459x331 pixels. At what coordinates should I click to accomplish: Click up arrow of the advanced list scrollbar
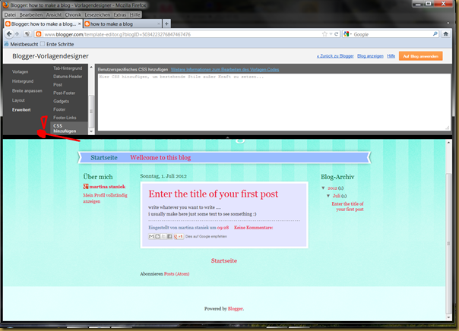91,68
